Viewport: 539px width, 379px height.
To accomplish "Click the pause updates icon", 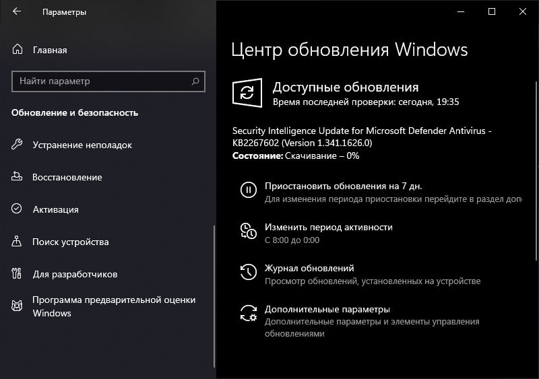I will point(248,190).
